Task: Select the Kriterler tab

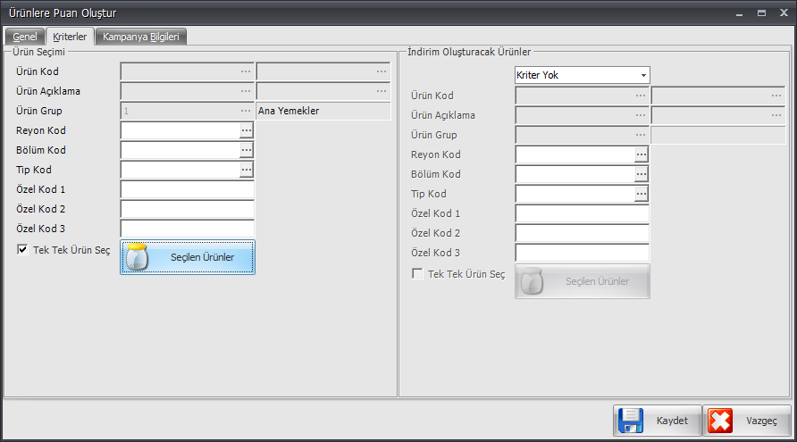Action: [70, 37]
